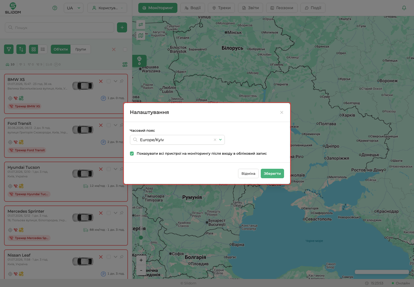Zoom in on the map
This screenshot has height=287, width=414.
point(141,260)
